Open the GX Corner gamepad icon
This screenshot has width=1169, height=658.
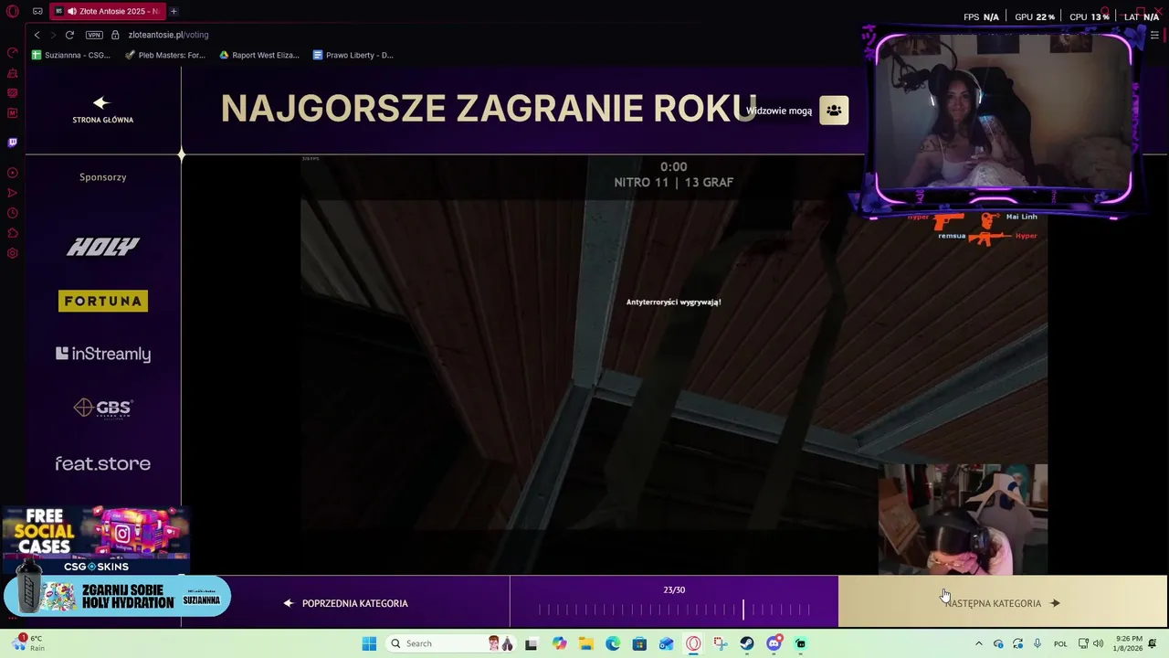pyautogui.click(x=37, y=11)
